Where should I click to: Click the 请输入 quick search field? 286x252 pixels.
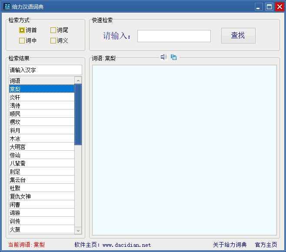point(174,36)
